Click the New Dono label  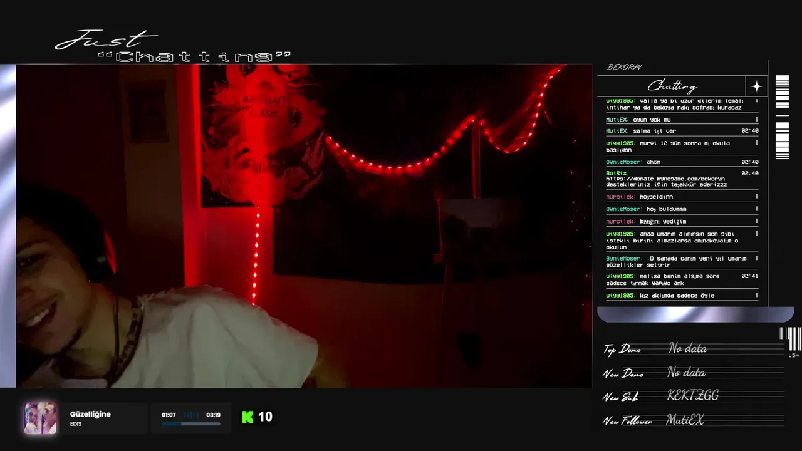click(x=623, y=374)
